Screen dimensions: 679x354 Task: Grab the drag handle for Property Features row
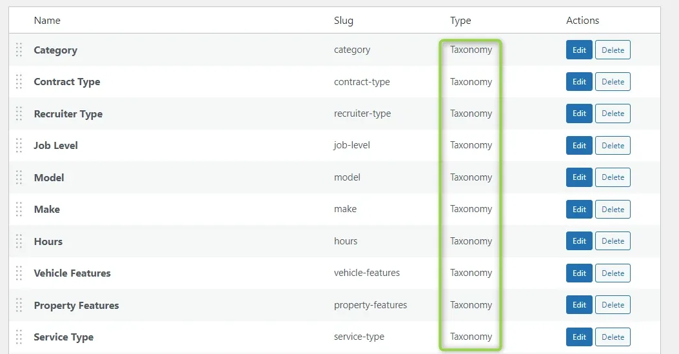19,305
